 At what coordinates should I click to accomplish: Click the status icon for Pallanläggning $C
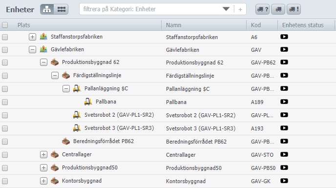pos(284,88)
